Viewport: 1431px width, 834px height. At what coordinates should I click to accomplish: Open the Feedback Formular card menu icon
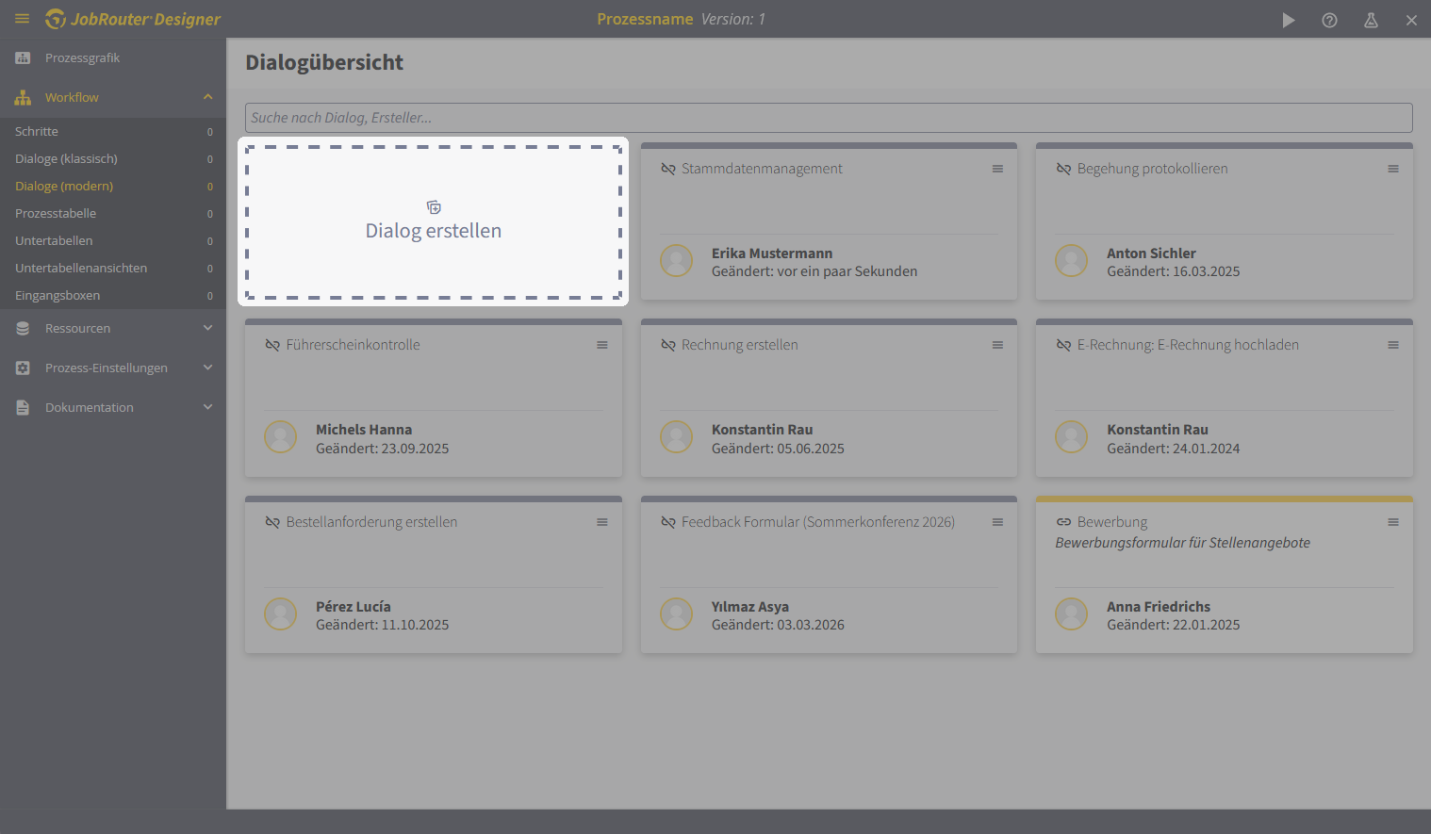click(x=997, y=522)
